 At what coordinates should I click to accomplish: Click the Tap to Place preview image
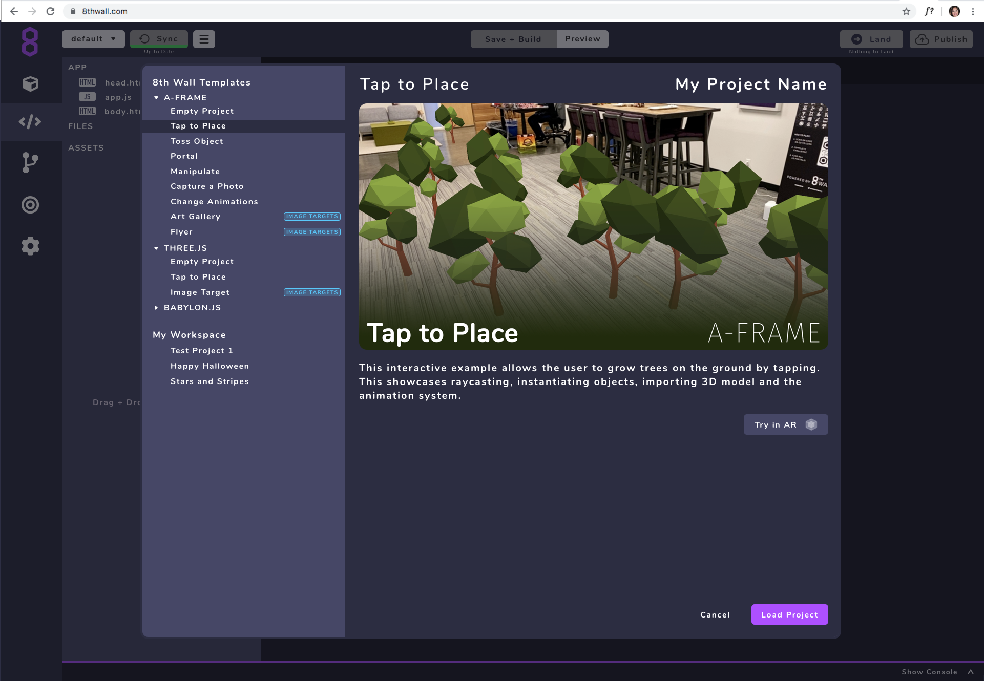coord(594,226)
